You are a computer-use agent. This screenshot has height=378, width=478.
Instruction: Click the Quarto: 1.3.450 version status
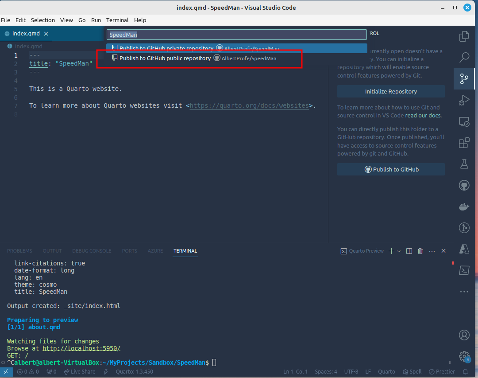tap(135, 372)
